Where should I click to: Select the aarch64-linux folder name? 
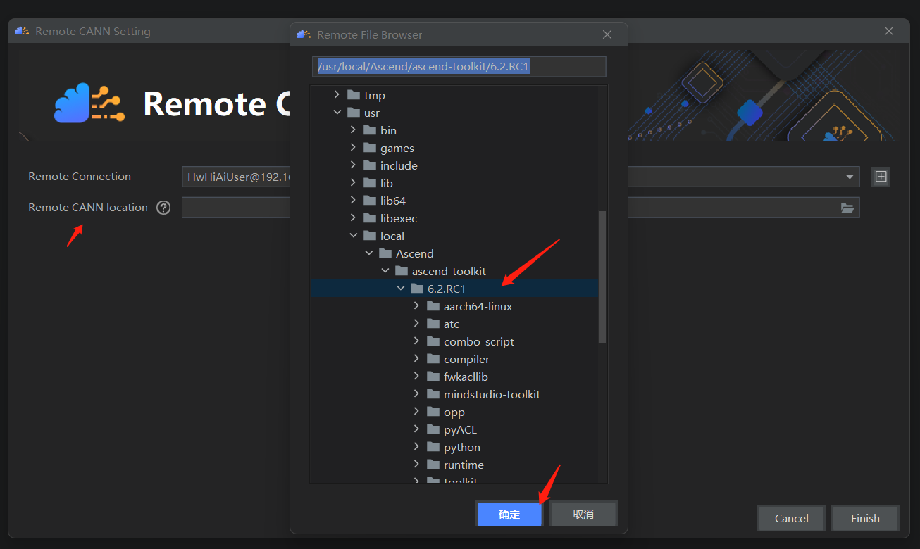pos(478,306)
